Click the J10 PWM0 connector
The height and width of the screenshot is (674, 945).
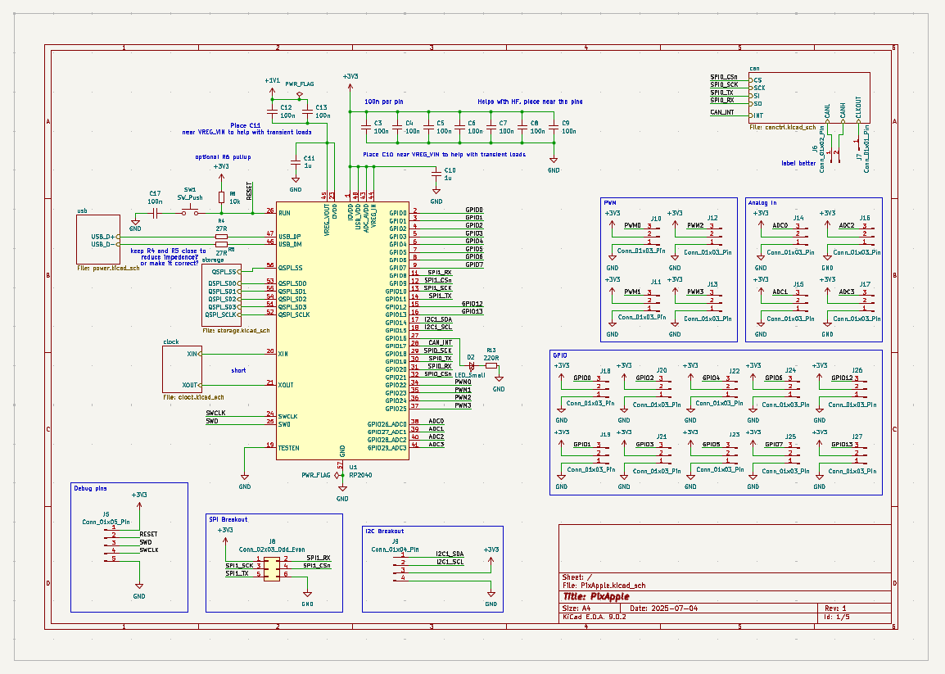click(651, 233)
